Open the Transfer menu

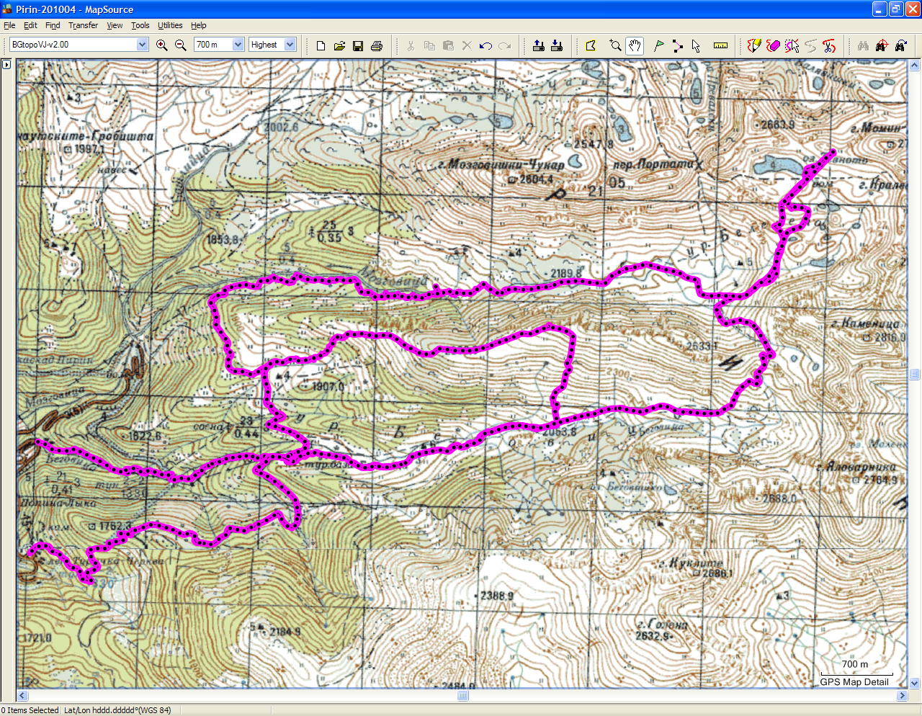83,25
